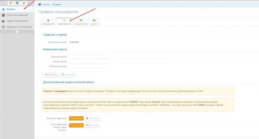The image size is (259, 139).
Task: Click the person icon on Информация tab
Action: (x=48, y=20)
